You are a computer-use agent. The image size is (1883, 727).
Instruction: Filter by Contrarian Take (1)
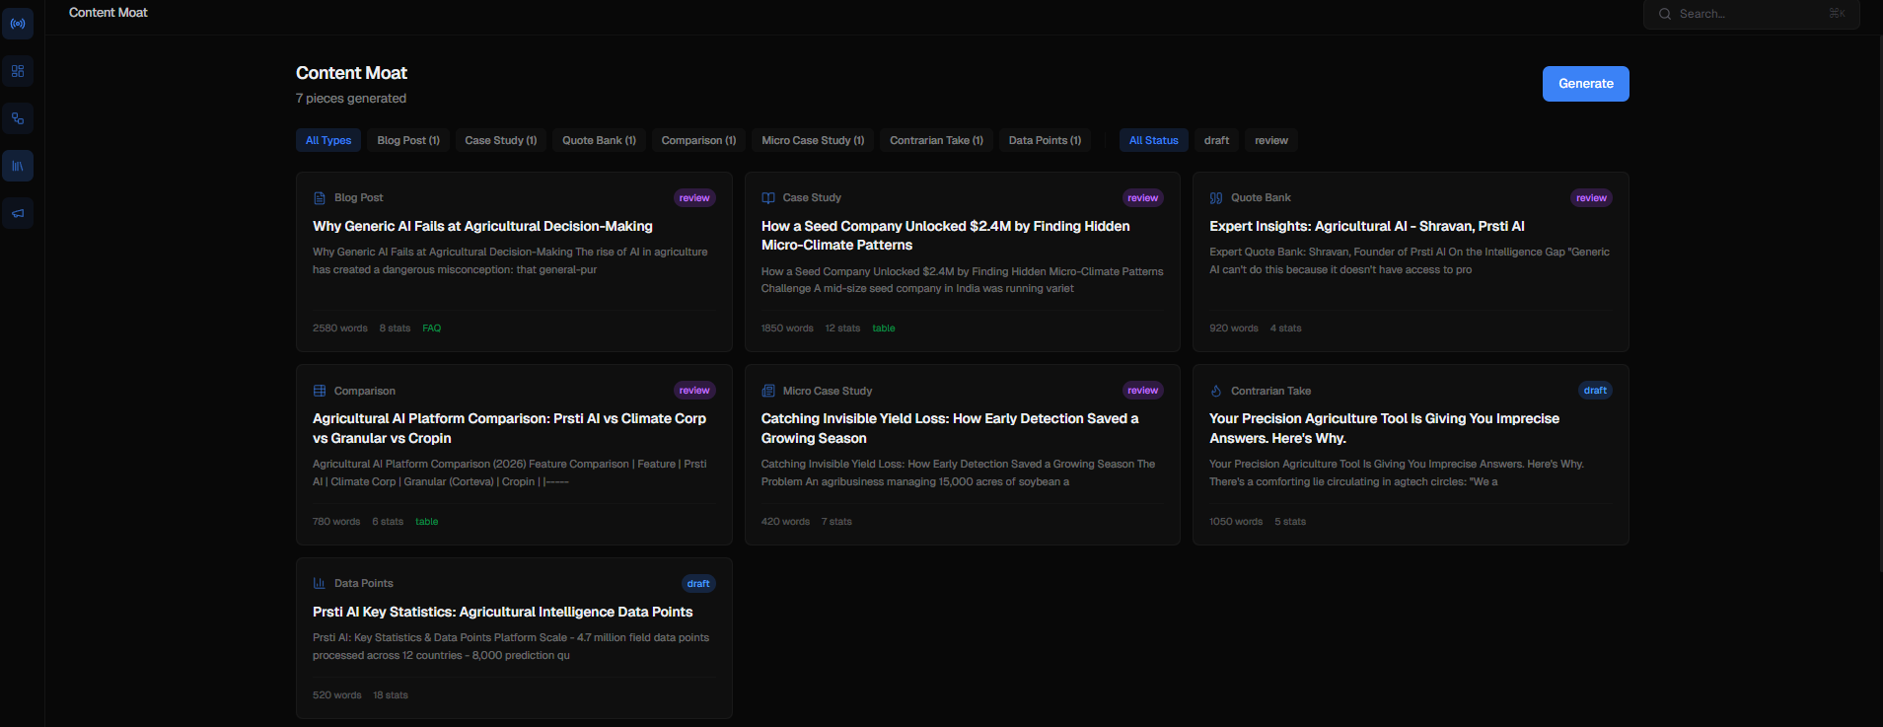pyautogui.click(x=936, y=140)
